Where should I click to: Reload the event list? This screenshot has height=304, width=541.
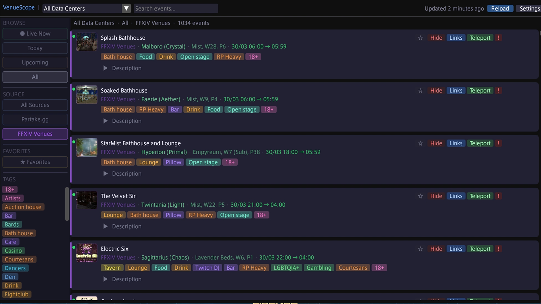pyautogui.click(x=500, y=8)
